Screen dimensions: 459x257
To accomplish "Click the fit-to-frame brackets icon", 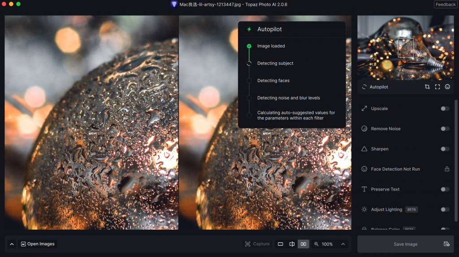I will [x=437, y=87].
